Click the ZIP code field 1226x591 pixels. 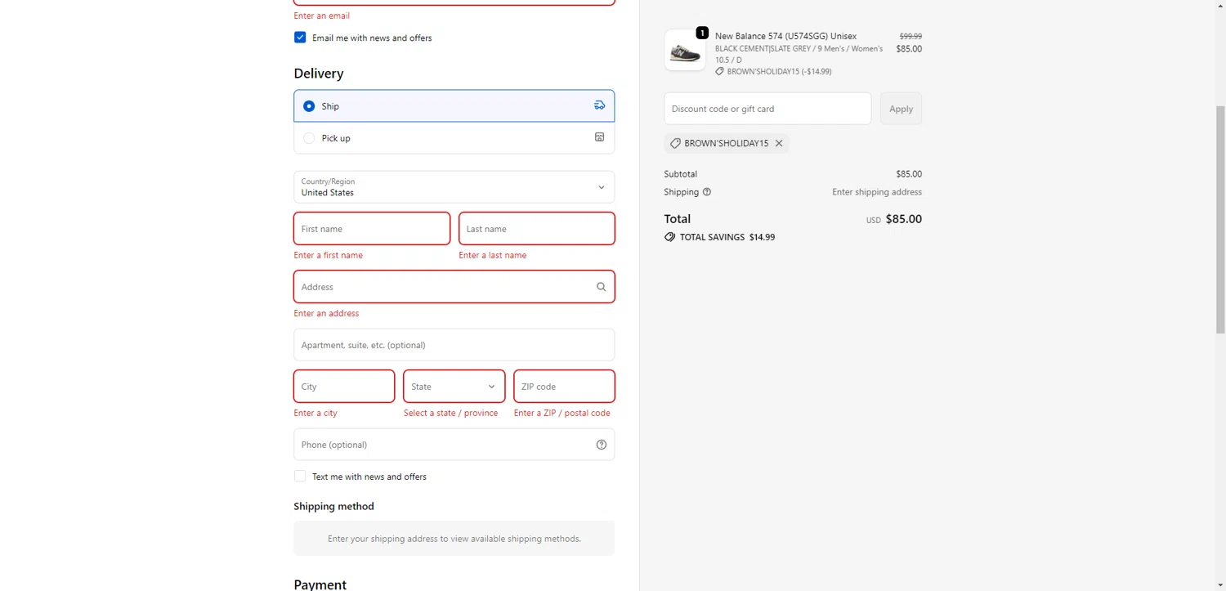(564, 387)
